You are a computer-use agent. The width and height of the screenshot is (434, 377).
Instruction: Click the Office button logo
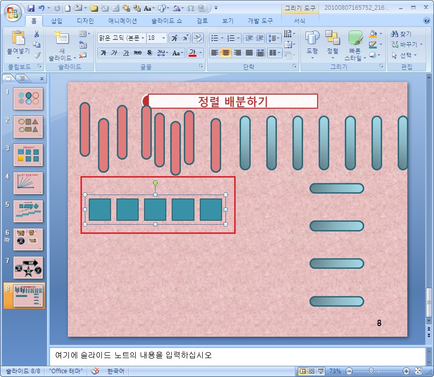12,10
